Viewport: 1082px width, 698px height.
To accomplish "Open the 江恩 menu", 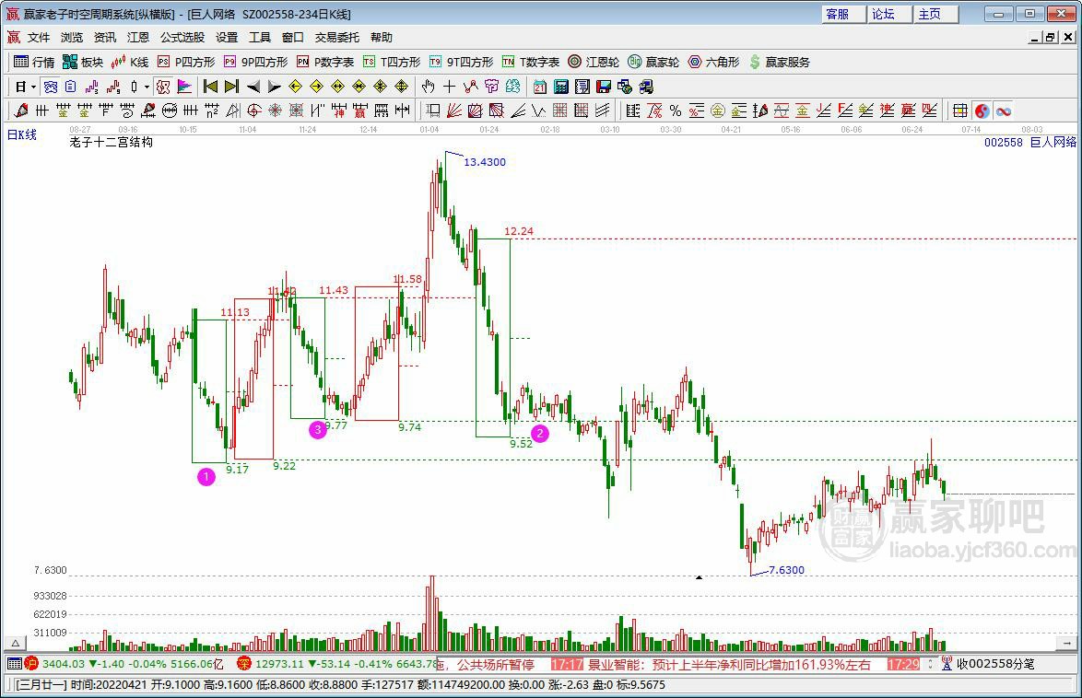I will (x=138, y=37).
